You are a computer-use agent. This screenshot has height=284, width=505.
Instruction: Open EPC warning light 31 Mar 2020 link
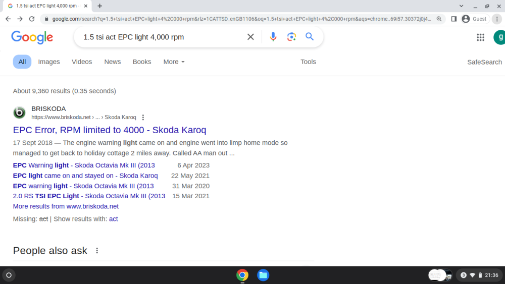tap(83, 186)
